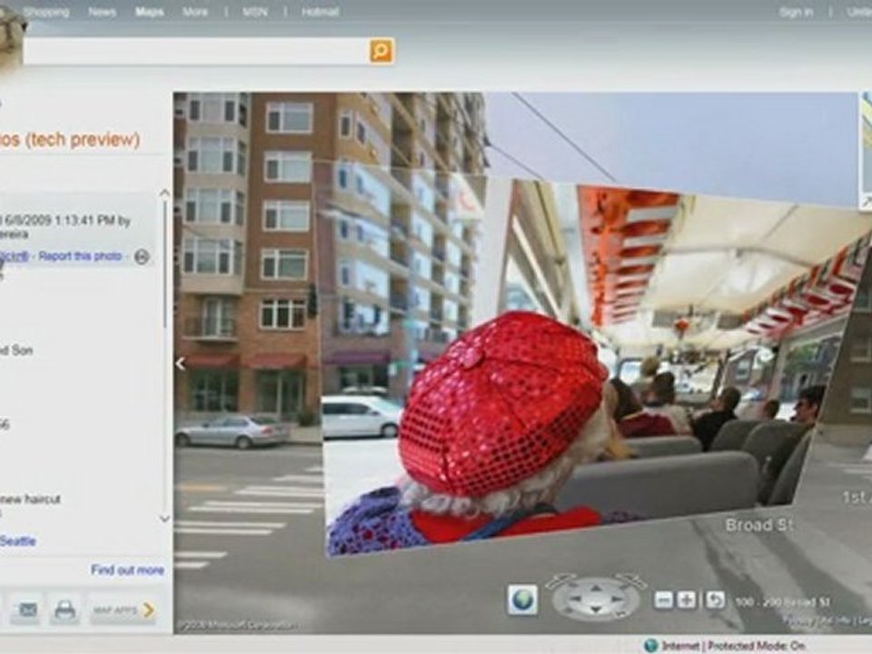Click the 'new haircut' text in side panel

coord(31,499)
